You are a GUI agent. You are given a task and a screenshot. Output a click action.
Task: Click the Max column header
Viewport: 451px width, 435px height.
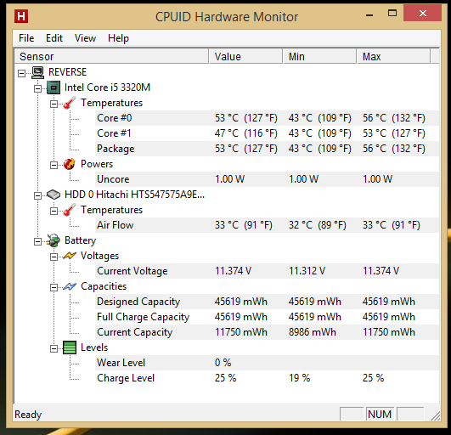(x=393, y=56)
